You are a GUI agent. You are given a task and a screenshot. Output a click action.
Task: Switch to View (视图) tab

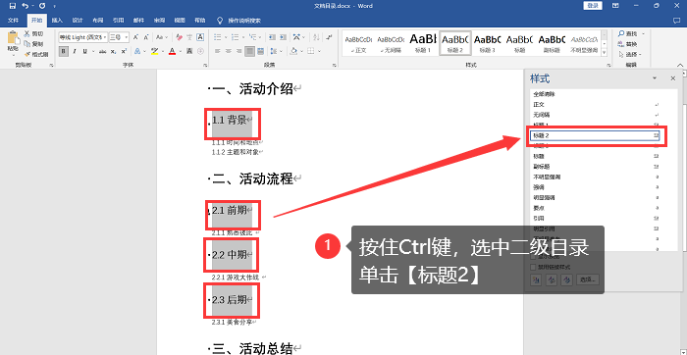click(x=180, y=21)
